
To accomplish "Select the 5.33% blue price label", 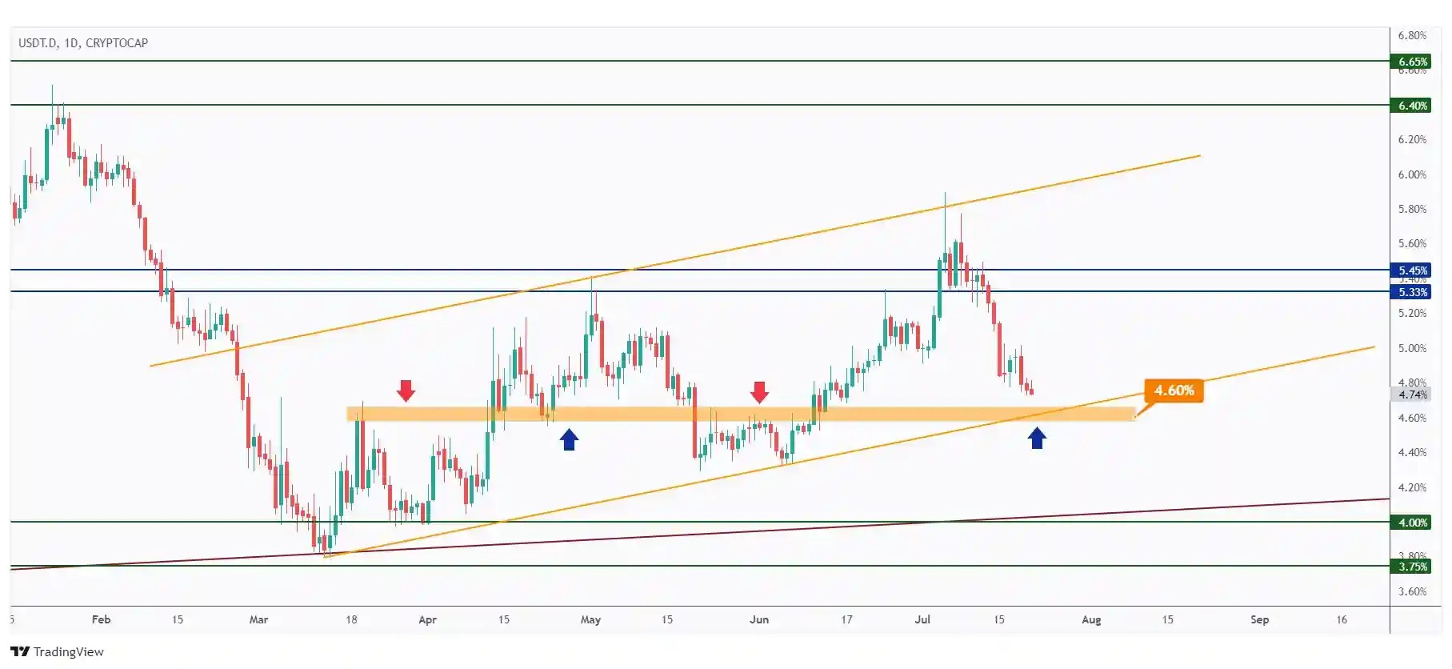I will pyautogui.click(x=1412, y=292).
